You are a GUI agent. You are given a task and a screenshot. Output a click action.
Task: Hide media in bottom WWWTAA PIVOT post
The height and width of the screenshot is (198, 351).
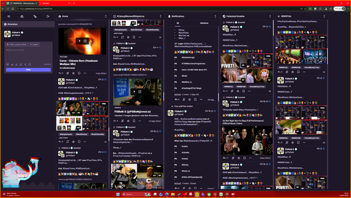[x=322, y=178]
